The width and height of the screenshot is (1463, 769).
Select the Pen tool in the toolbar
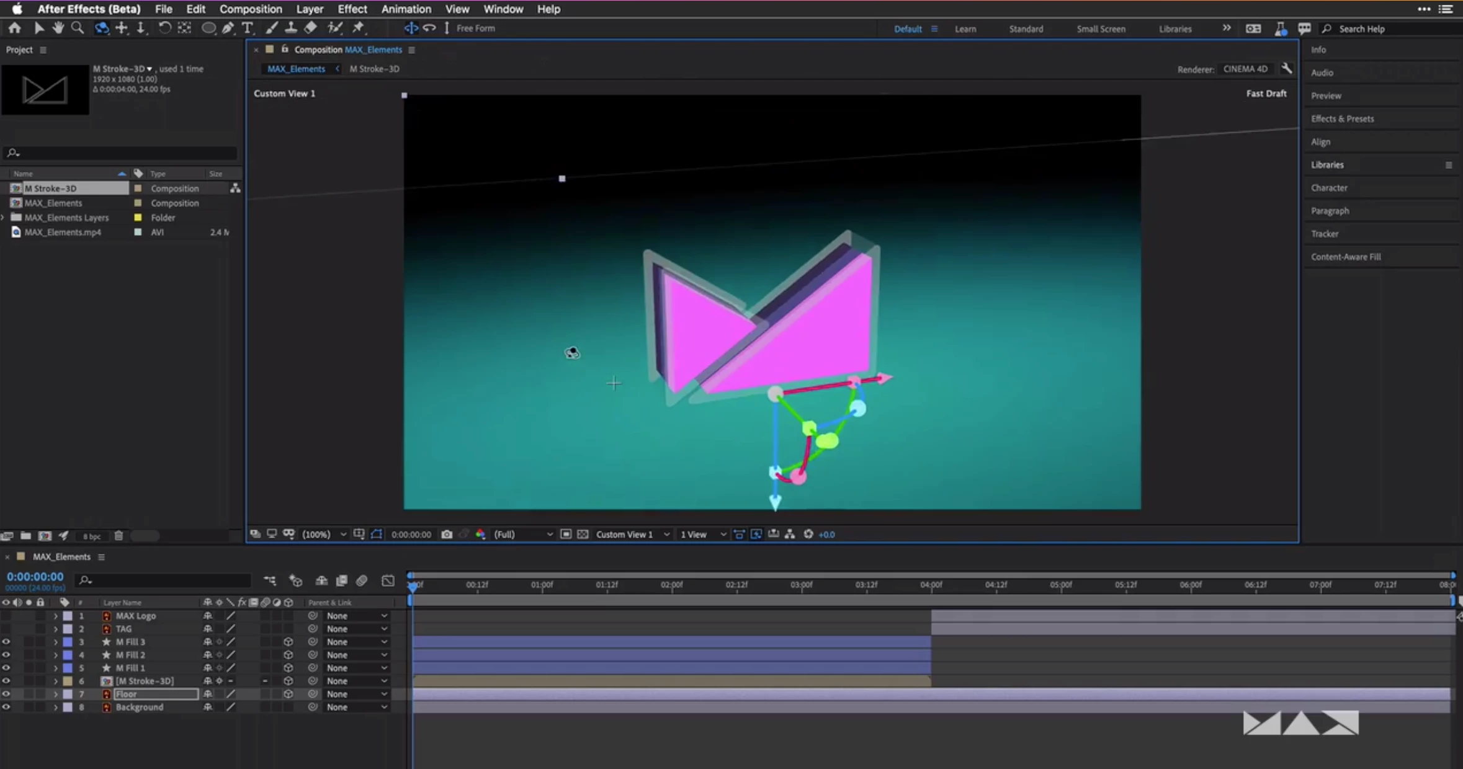click(x=228, y=28)
